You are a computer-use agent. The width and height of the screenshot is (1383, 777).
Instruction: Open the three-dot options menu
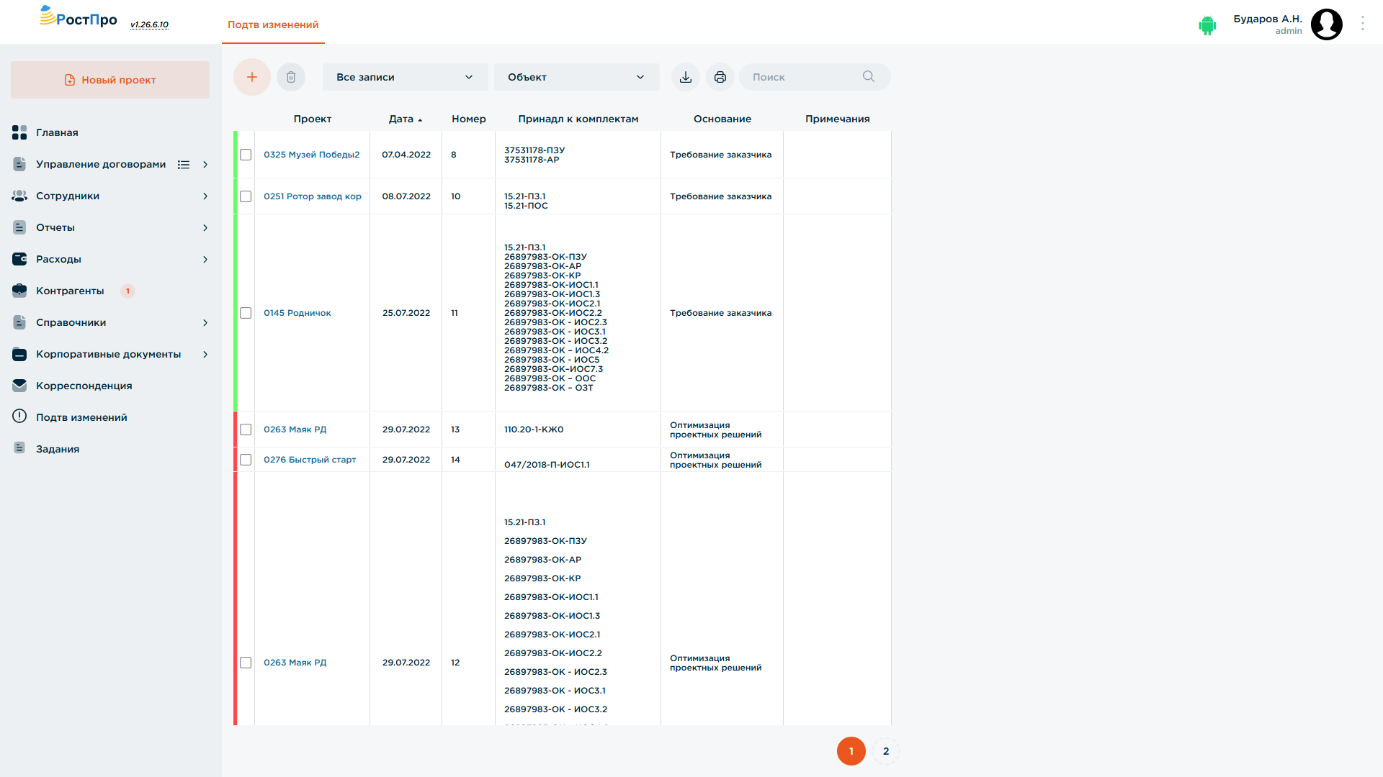click(x=1363, y=24)
